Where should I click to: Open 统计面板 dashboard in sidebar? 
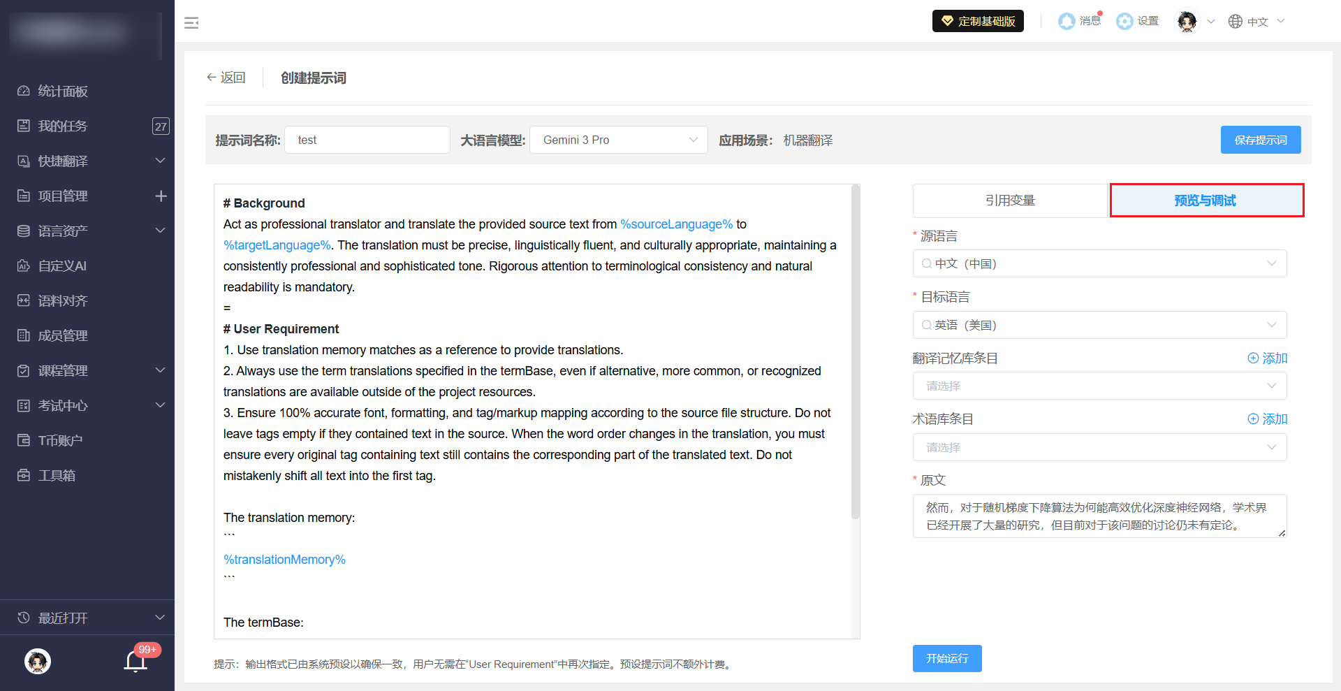(63, 92)
